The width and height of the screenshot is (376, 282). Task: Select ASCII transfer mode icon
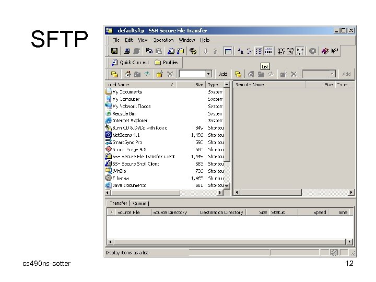point(281,51)
